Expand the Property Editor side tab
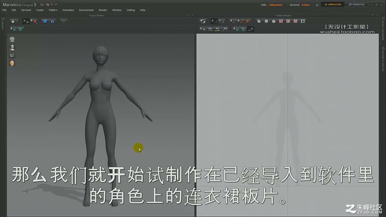The height and width of the screenshot is (217, 386). (x=383, y=59)
